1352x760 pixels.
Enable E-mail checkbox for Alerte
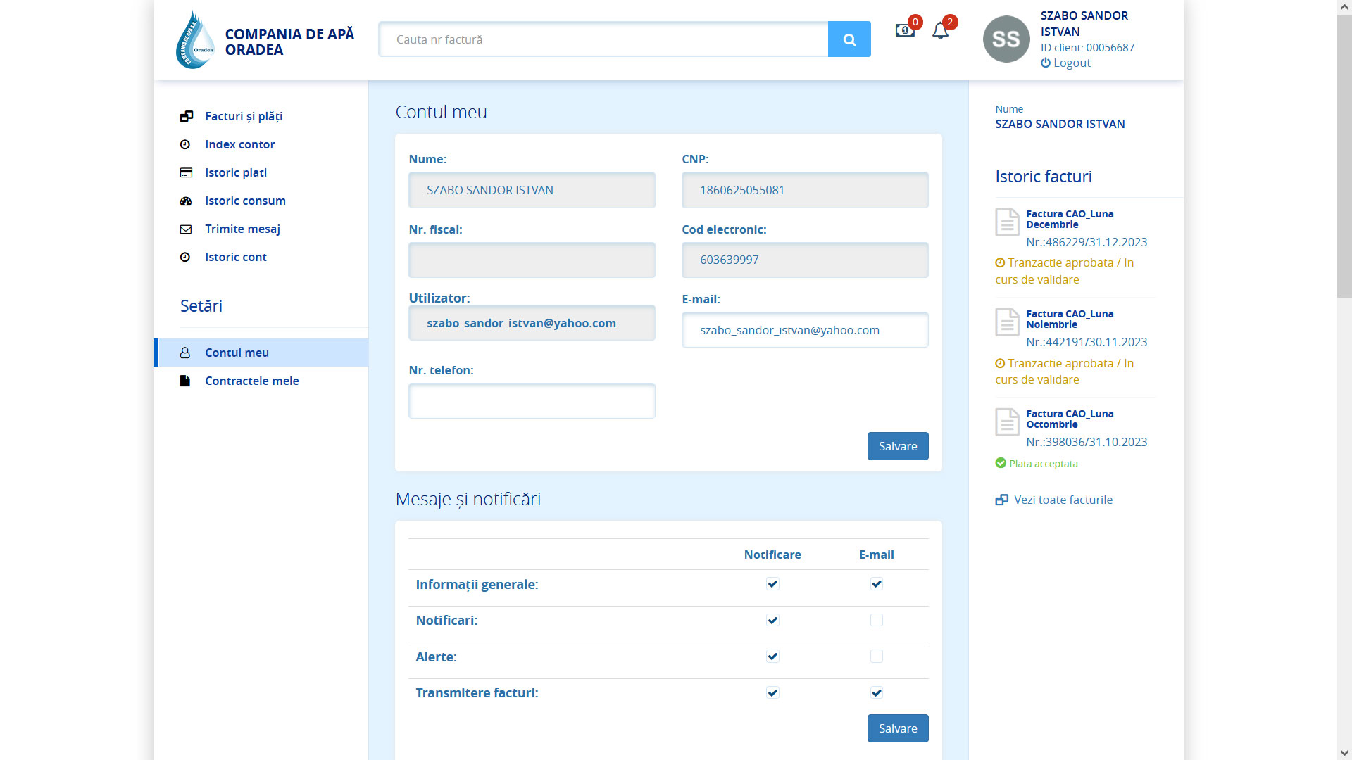click(876, 656)
